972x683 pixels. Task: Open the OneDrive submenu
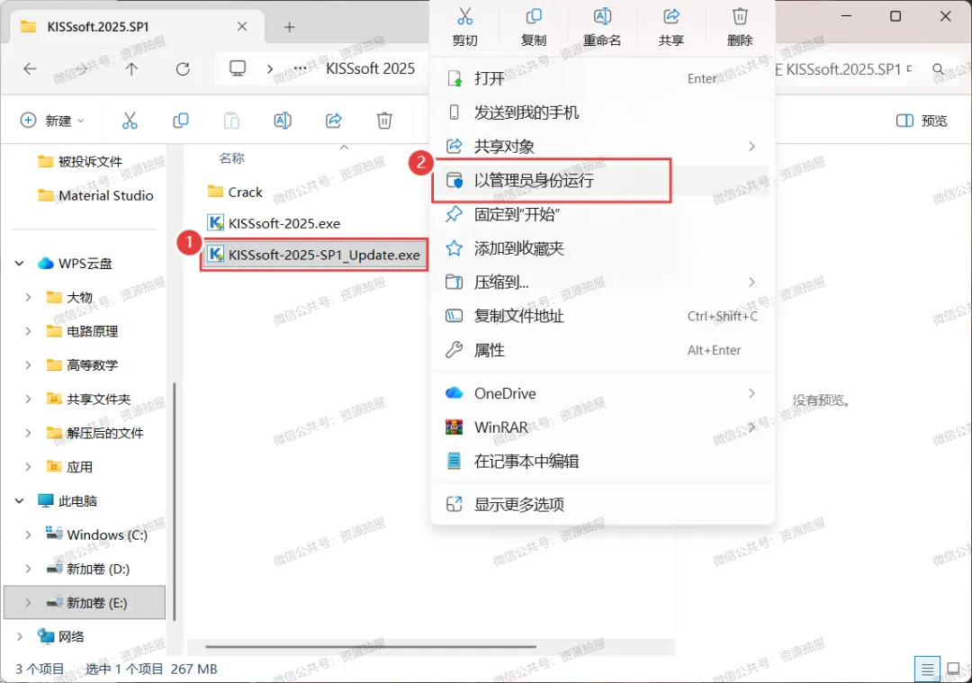[x=602, y=393]
